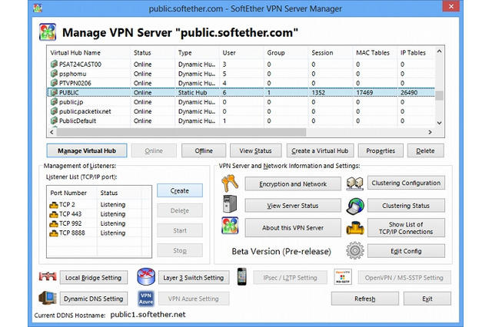Take the selected hub Offline
Image resolution: width=492 pixels, height=327 pixels.
(x=204, y=150)
